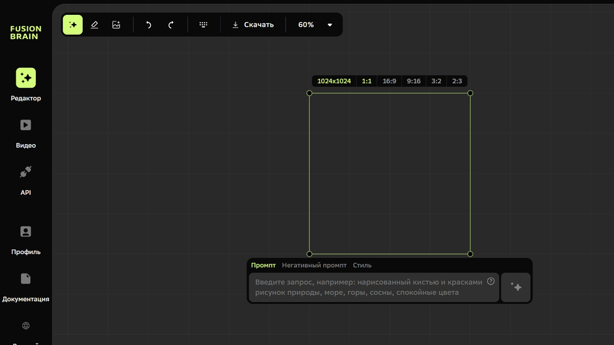Click the Fusion Brain logo

26,32
